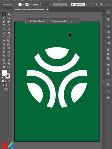This screenshot has width=112, height=149.
Task: Click the lock-object icon in contextual bar
Action: tap(72, 21)
